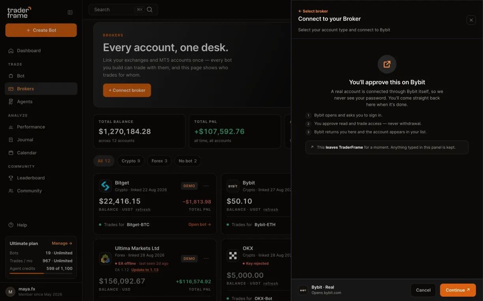Refresh the Bybit $50.10 balance
483x301 pixels.
click(271, 210)
